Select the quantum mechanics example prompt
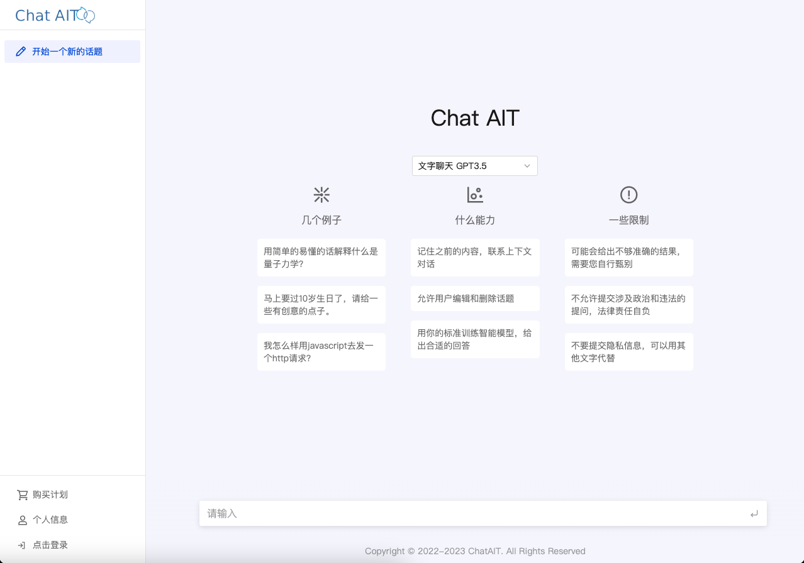Image resolution: width=804 pixels, height=563 pixels. click(x=321, y=258)
